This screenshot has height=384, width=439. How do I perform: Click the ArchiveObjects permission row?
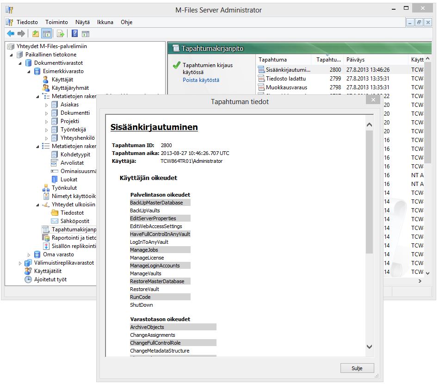pos(173,327)
